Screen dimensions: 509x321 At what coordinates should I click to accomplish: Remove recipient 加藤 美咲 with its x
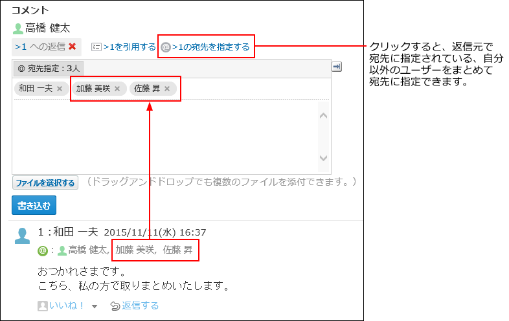click(117, 89)
